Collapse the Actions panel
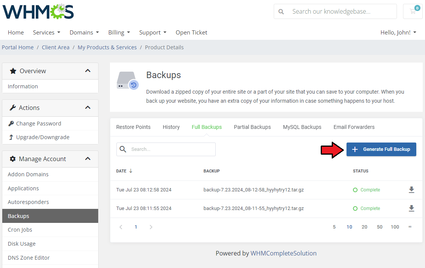 tap(88, 108)
